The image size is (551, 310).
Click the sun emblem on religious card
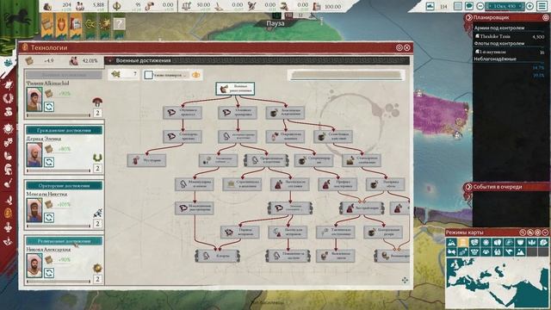pos(97,268)
